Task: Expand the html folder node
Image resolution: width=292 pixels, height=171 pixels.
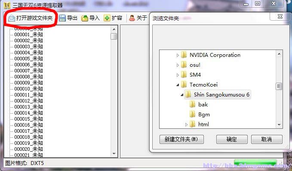Action: click(x=186, y=124)
